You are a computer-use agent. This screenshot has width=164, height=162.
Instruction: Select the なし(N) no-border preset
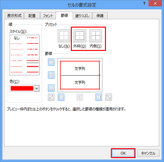pyautogui.click(x=64, y=36)
